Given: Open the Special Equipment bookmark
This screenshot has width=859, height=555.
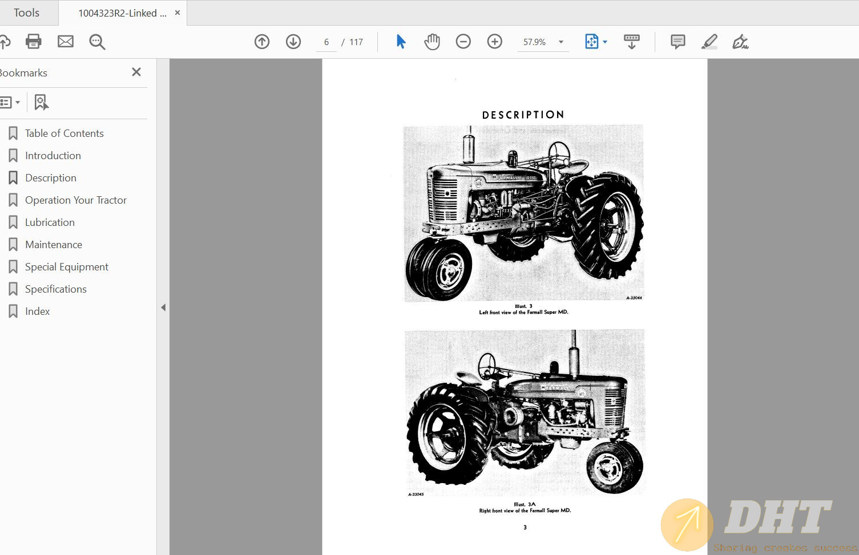Looking at the screenshot, I should pos(66,267).
